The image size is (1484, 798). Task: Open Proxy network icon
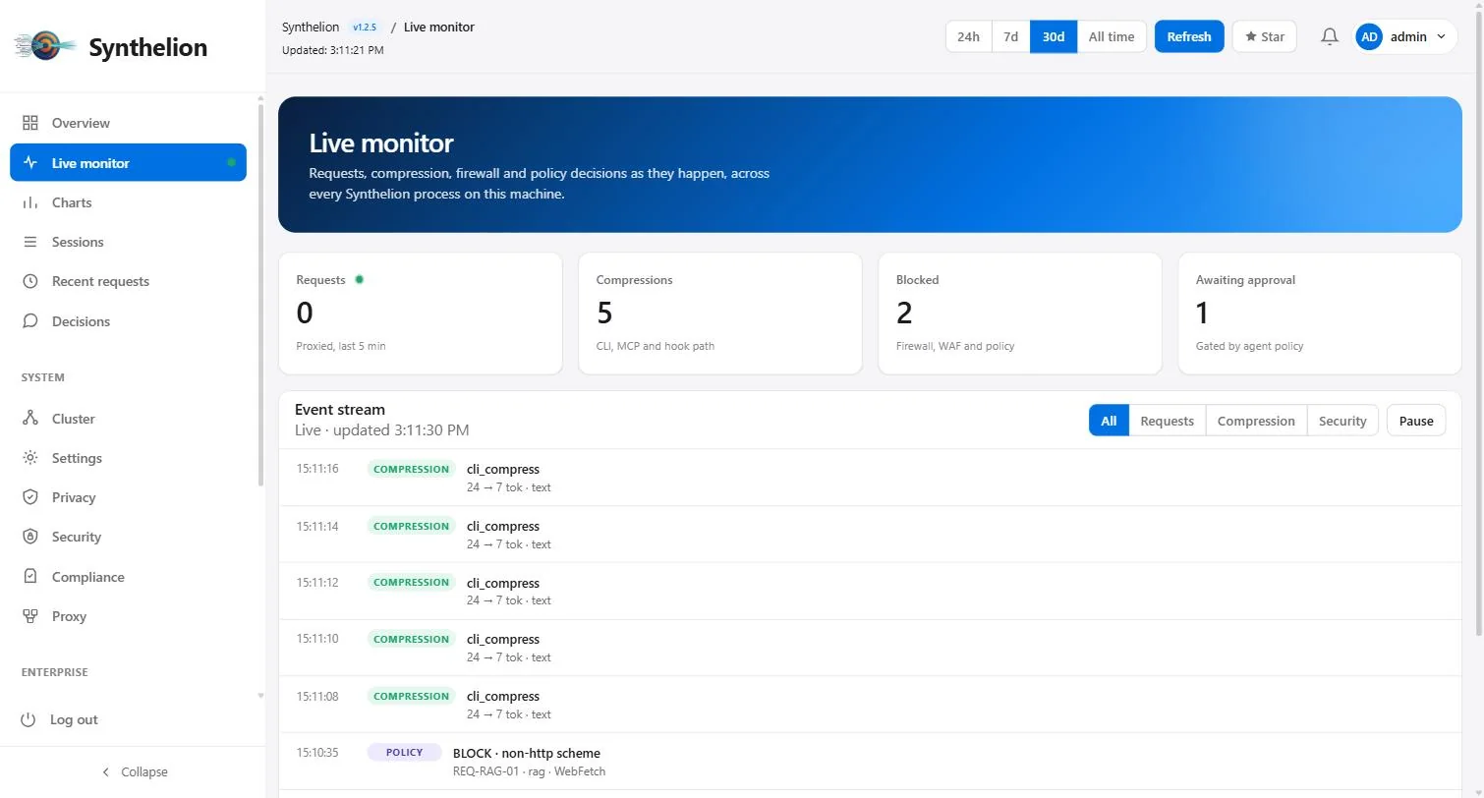30,616
